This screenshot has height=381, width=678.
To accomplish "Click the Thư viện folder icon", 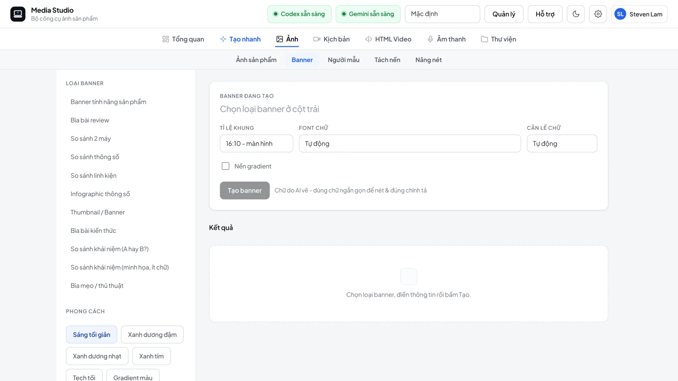I will point(484,39).
